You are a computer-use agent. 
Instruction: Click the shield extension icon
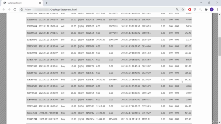click(x=195, y=10)
